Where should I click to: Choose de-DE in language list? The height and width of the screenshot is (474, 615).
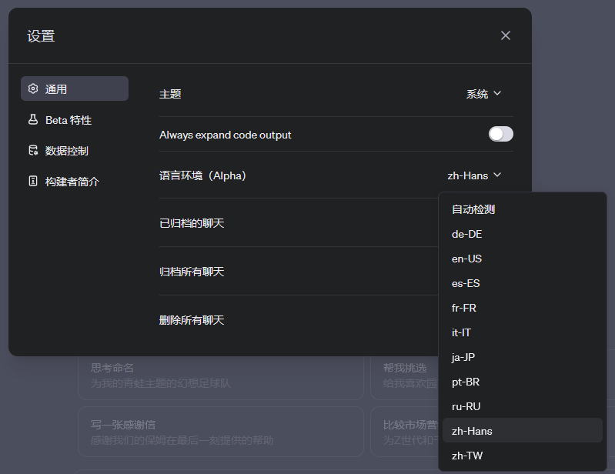[467, 234]
